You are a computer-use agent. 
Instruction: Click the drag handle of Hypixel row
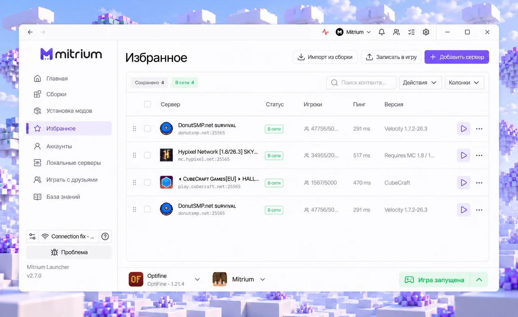135,155
